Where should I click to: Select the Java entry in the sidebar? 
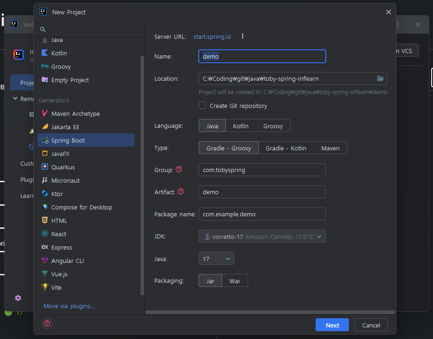coord(86,40)
